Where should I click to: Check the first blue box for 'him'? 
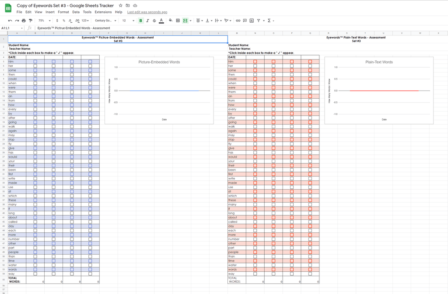tap(35, 62)
